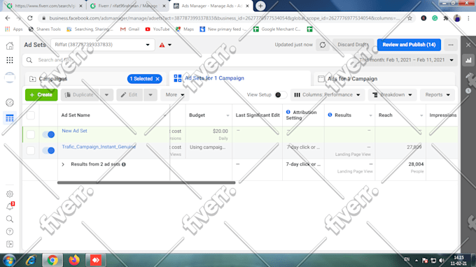Image resolution: width=476 pixels, height=267 pixels.
Task: Switch to Fiverr Manage browser tab
Action: pos(129,6)
